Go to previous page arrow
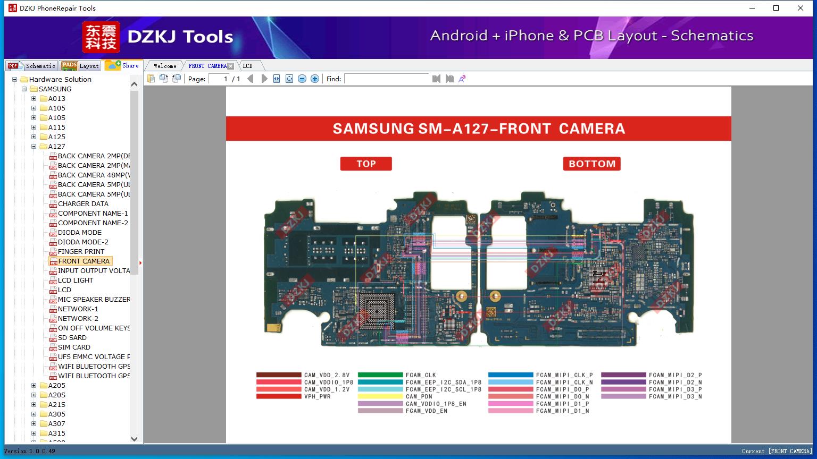817x459 pixels. point(251,79)
